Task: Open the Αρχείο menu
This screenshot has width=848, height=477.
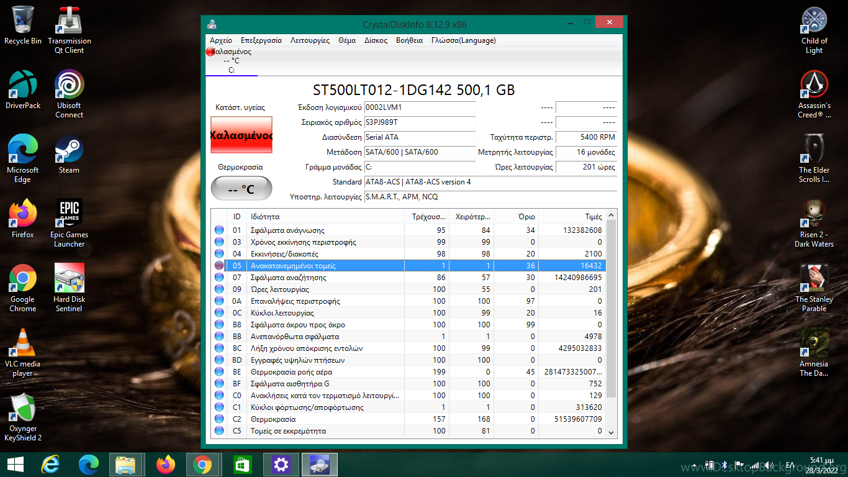Action: (221, 40)
